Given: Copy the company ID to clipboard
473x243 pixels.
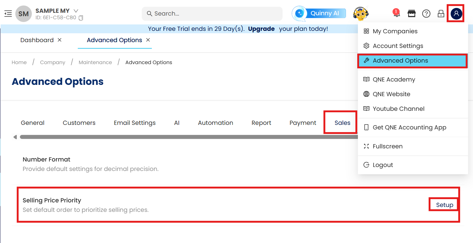Looking at the screenshot, I should click(81, 18).
